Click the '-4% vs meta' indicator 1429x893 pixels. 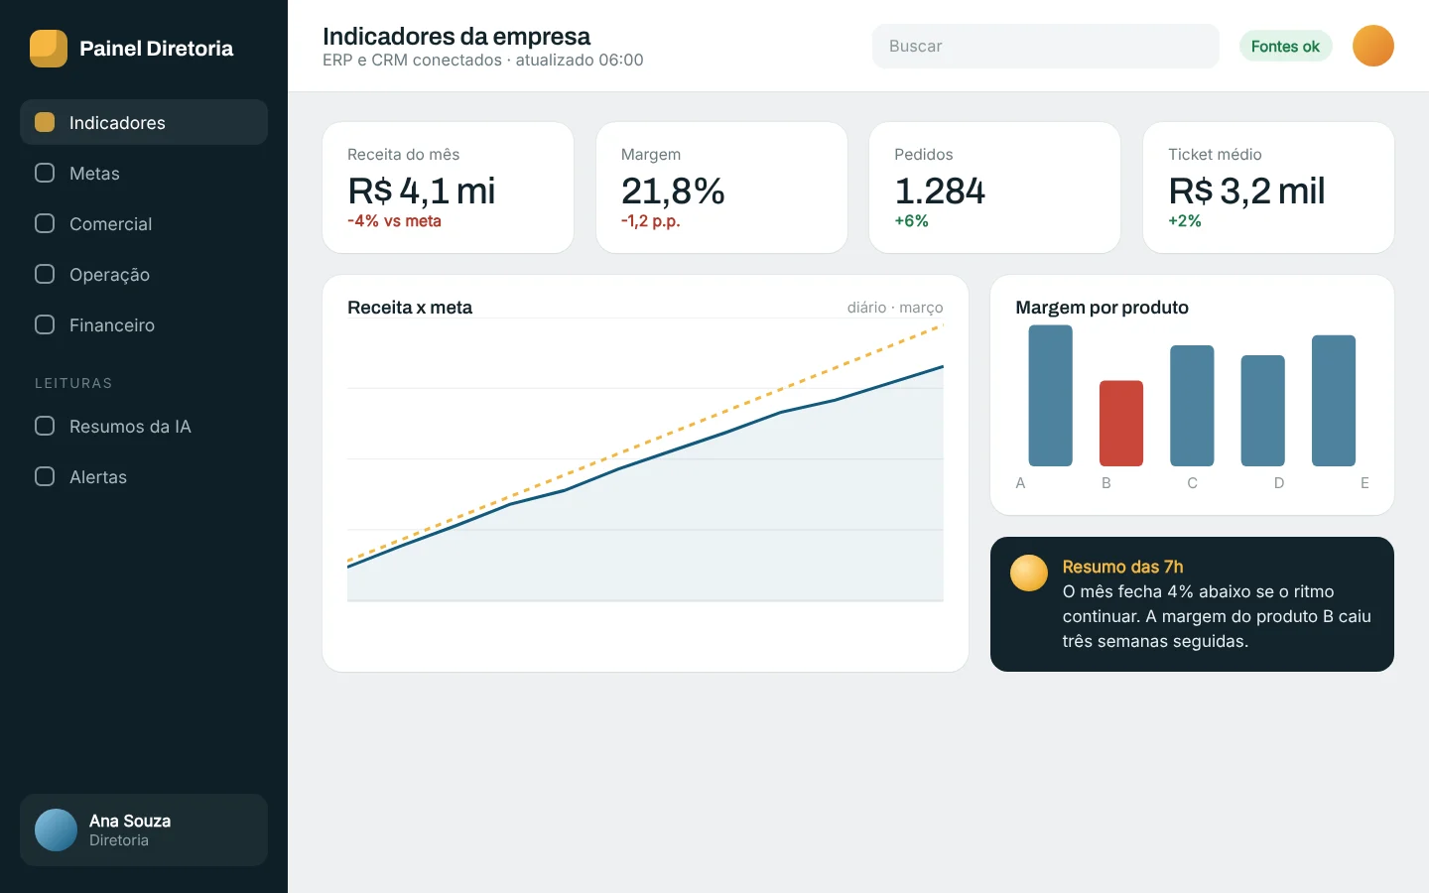[x=395, y=221]
